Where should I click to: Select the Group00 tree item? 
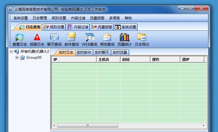34,58
